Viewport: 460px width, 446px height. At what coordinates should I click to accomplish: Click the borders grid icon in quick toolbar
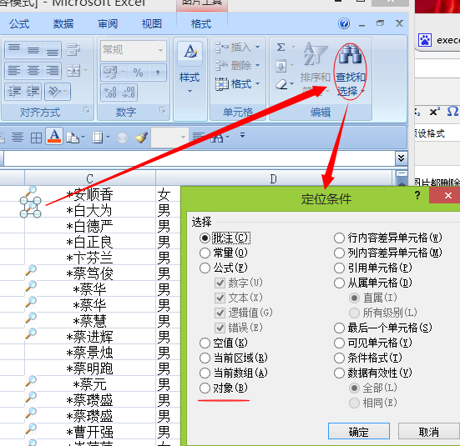[37, 138]
